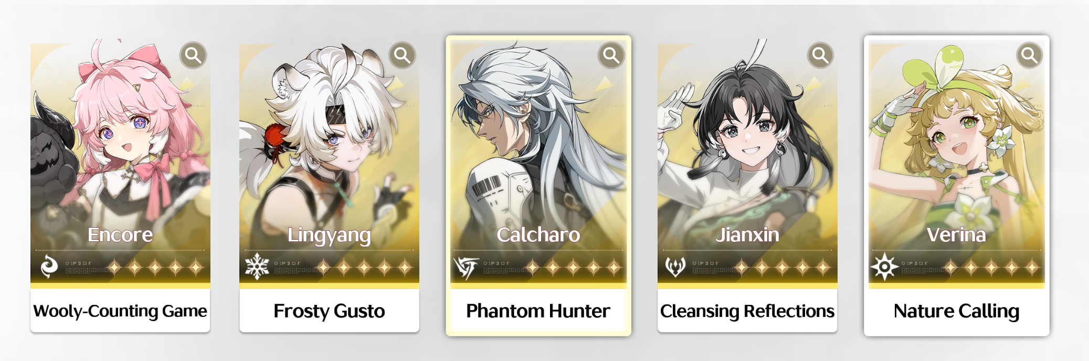Click the Electro element icon on Calcharo's card
This screenshot has width=1089, height=361.
pyautogui.click(x=466, y=267)
